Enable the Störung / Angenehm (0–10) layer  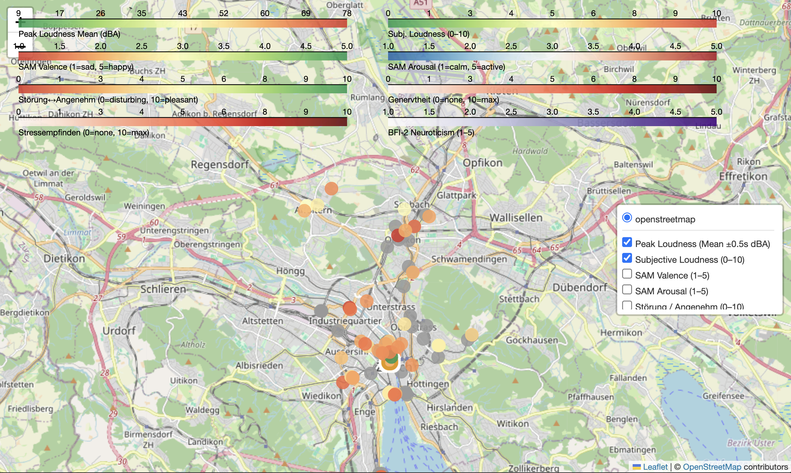coord(627,305)
